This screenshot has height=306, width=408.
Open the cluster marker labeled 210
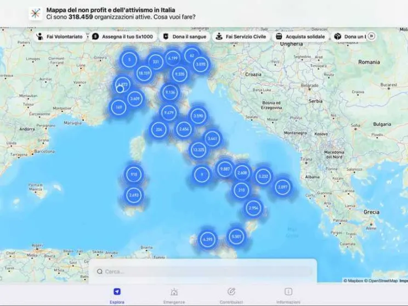point(241,190)
